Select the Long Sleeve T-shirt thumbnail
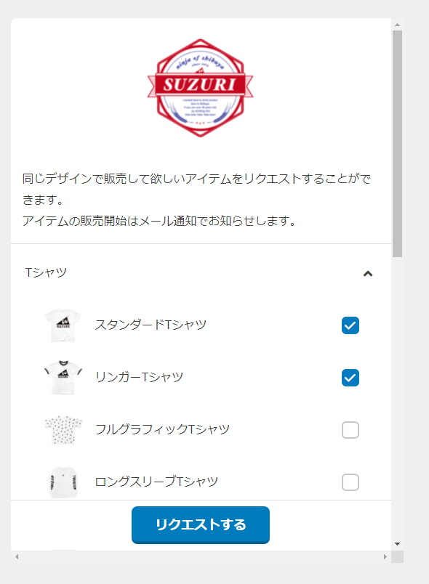 point(63,482)
